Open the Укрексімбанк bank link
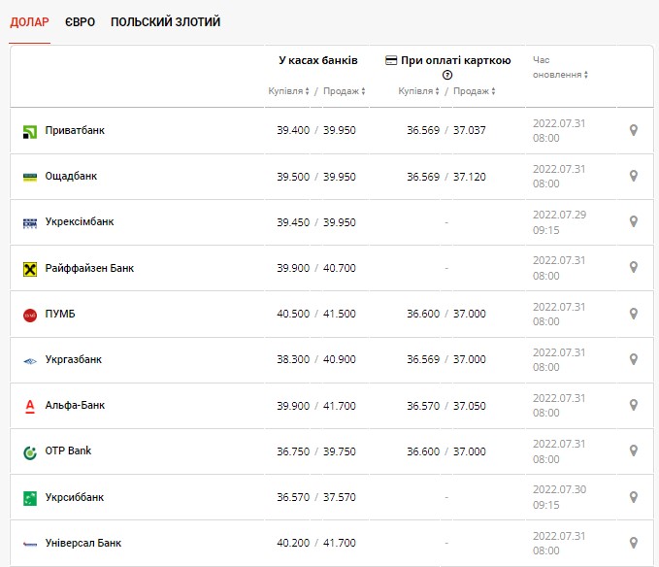The height and width of the screenshot is (567, 659). point(80,222)
